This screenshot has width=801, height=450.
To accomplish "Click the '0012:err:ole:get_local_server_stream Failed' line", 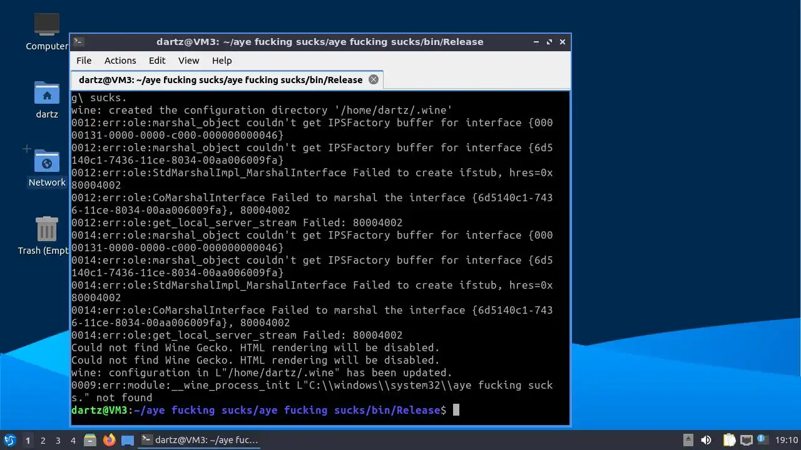I will click(x=237, y=222).
